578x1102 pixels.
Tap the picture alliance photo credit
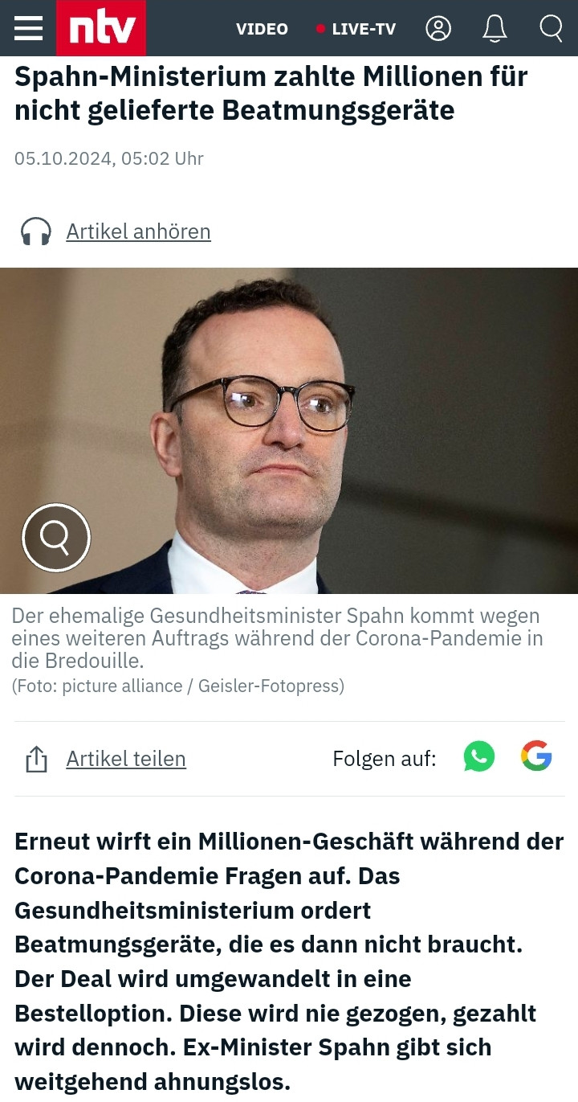[177, 686]
